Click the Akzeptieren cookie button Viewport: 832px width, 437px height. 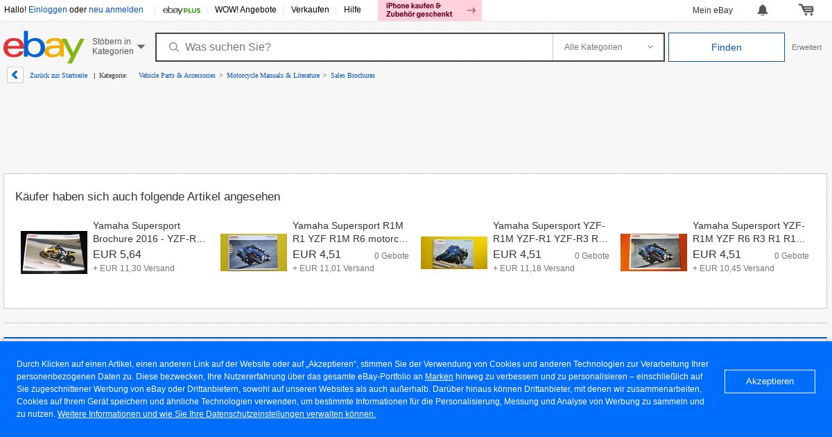[770, 382]
